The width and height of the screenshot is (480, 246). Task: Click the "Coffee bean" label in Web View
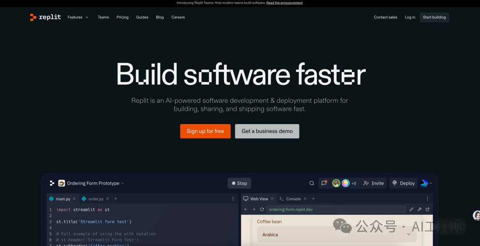click(269, 222)
